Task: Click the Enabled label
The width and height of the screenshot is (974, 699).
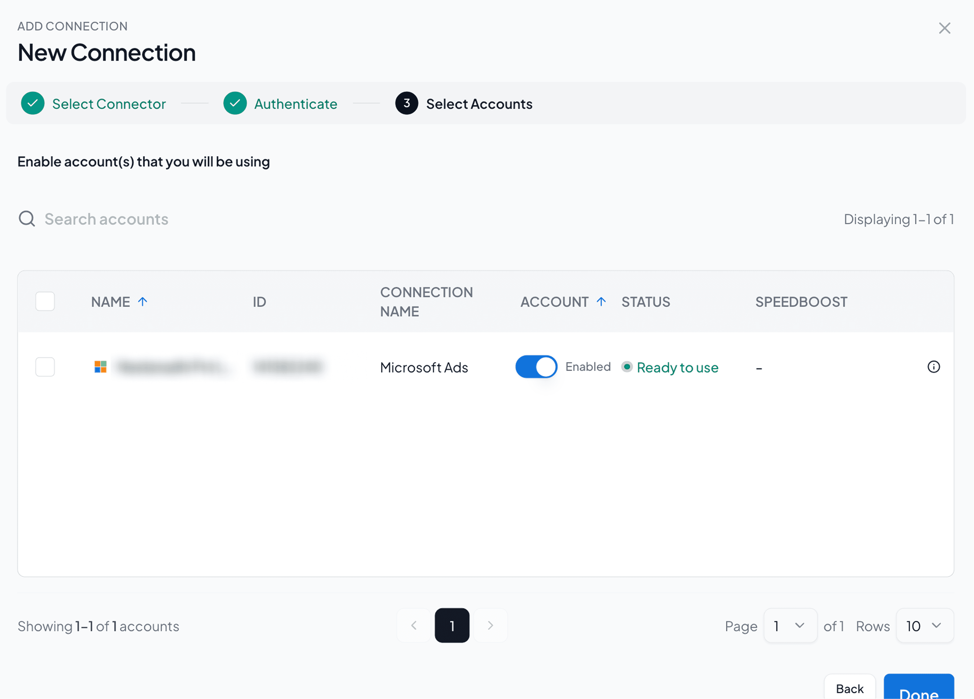Action: point(588,367)
